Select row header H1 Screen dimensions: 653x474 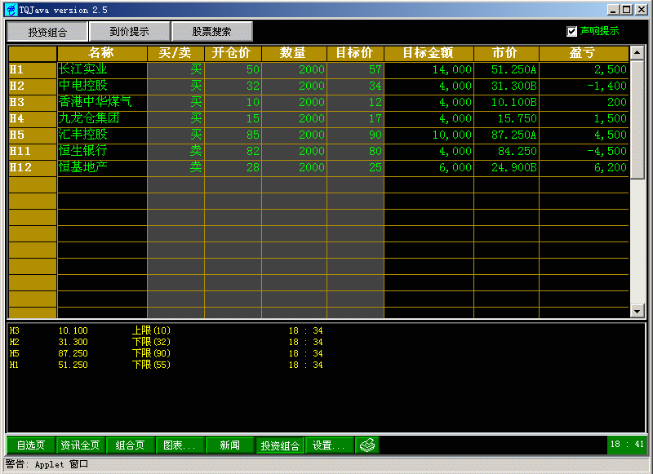(x=33, y=69)
